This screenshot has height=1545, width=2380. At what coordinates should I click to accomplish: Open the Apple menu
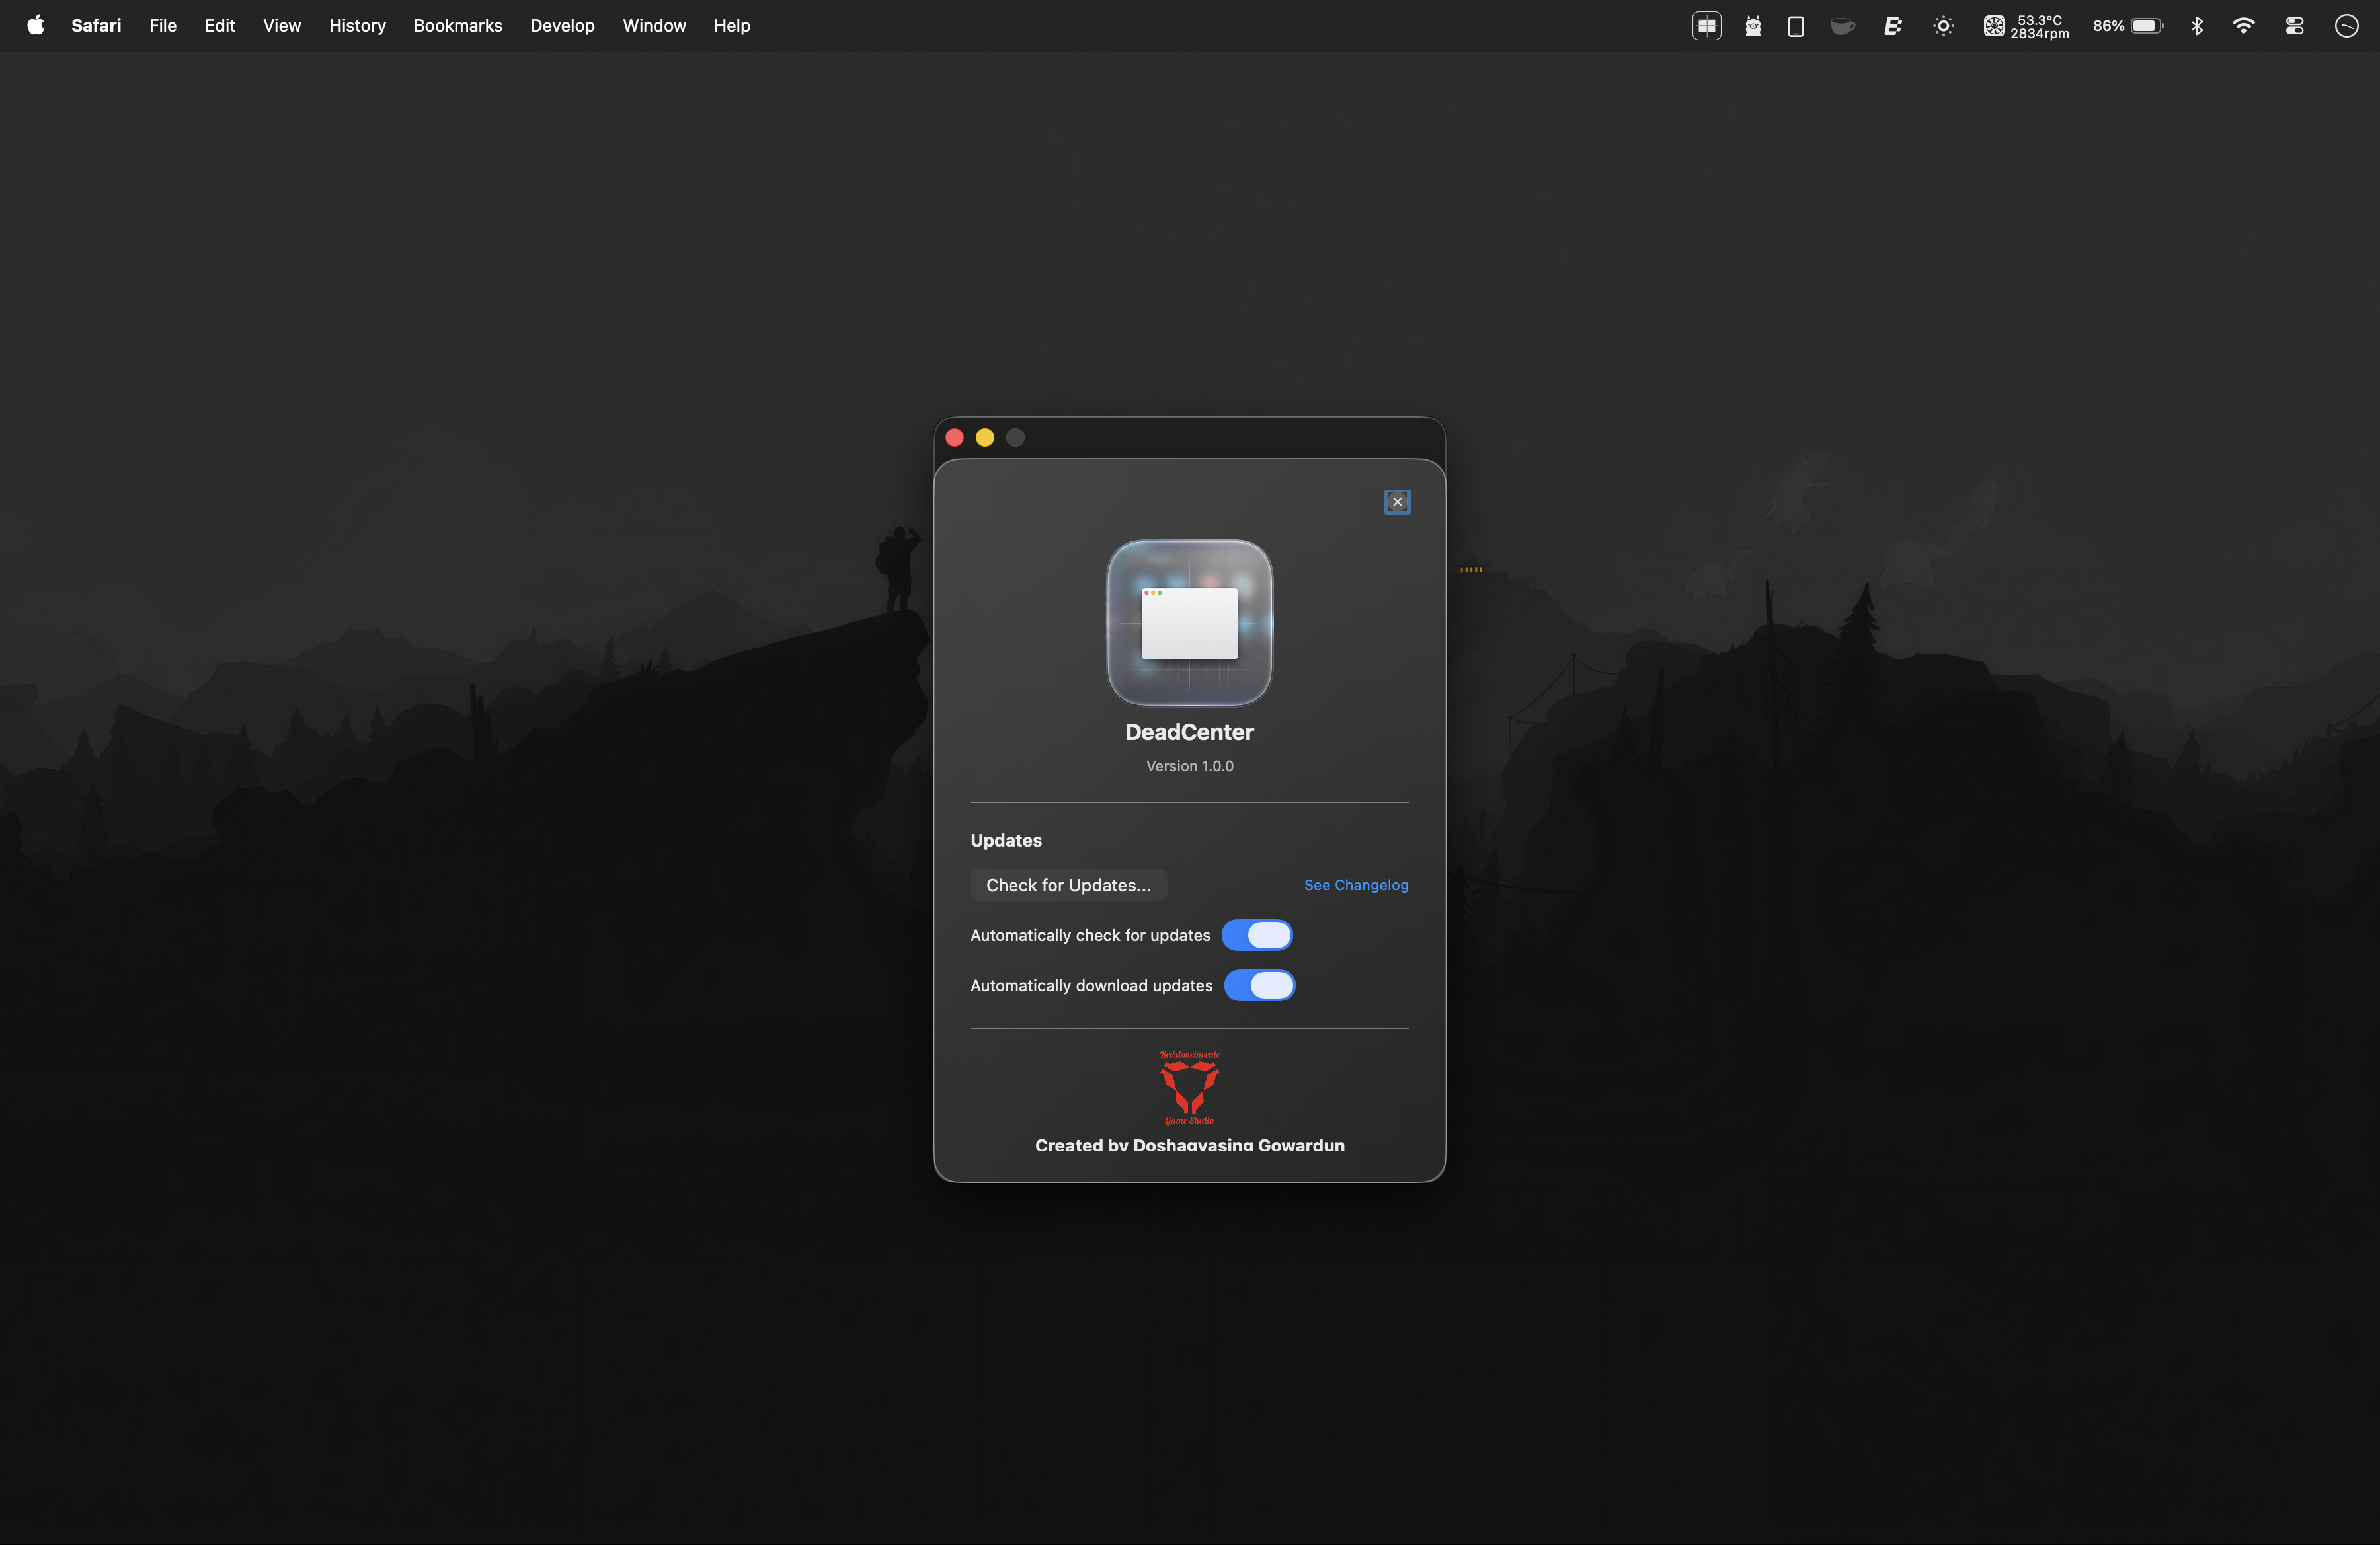pos(35,25)
